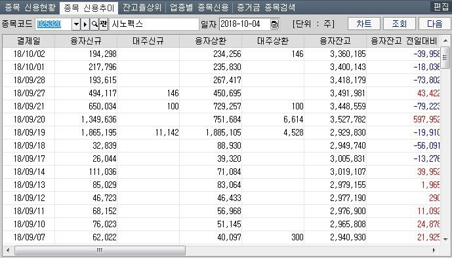Click the 대주신규 column header

pos(148,41)
